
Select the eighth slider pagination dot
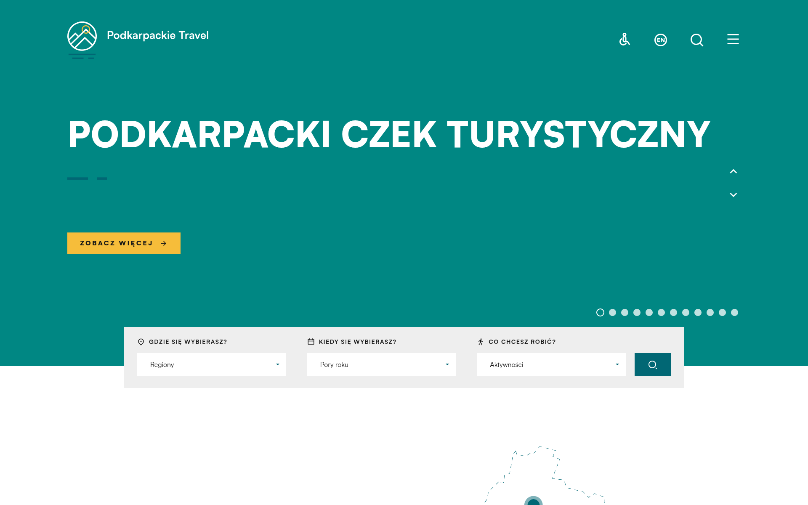click(686, 312)
